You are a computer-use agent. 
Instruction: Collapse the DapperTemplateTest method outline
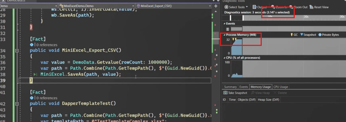pyautogui.click(x=17, y=104)
